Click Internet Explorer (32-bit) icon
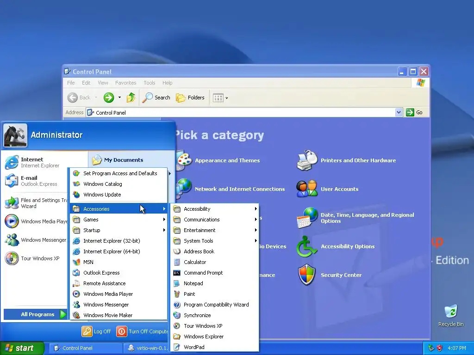 [x=76, y=240]
